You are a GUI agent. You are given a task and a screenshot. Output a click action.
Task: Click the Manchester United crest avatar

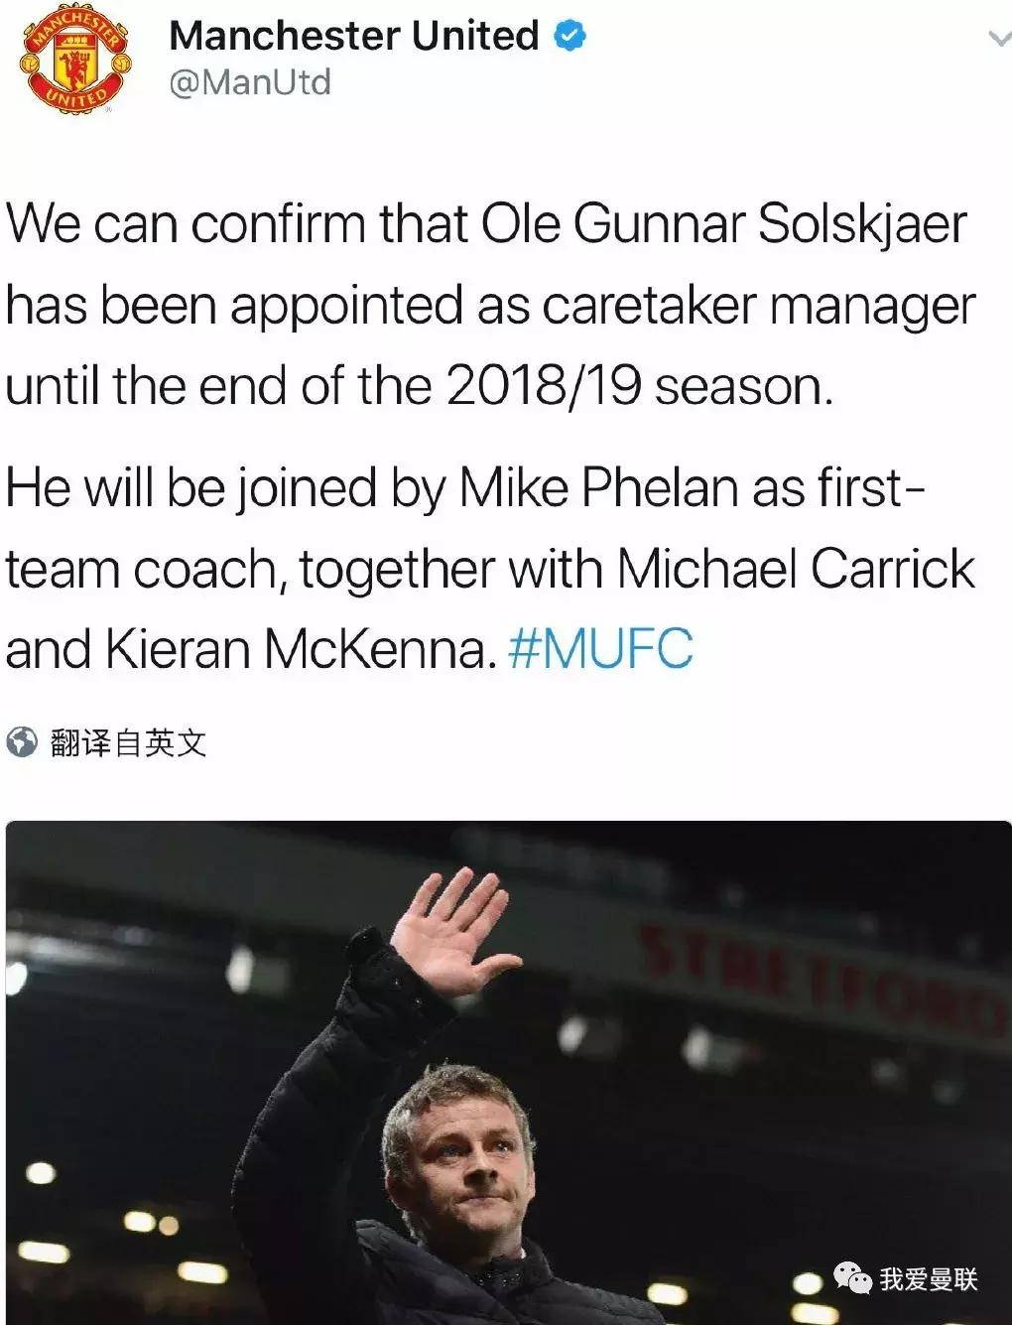pos(73,63)
